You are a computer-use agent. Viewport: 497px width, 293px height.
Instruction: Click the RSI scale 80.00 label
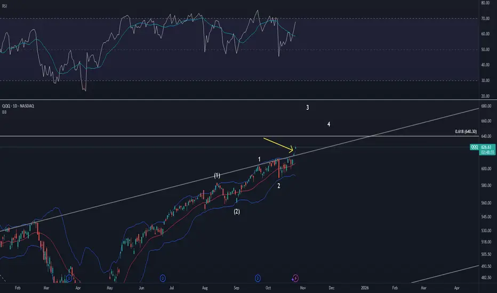[x=485, y=3]
